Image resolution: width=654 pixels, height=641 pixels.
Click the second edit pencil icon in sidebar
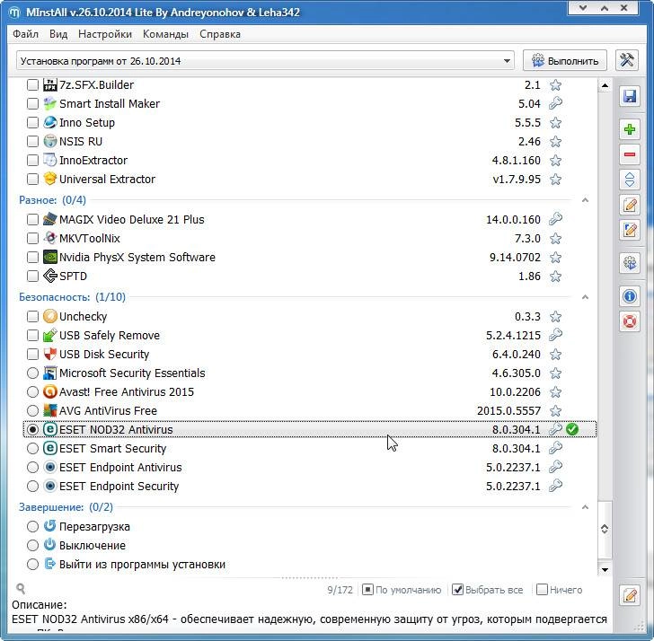pyautogui.click(x=630, y=230)
